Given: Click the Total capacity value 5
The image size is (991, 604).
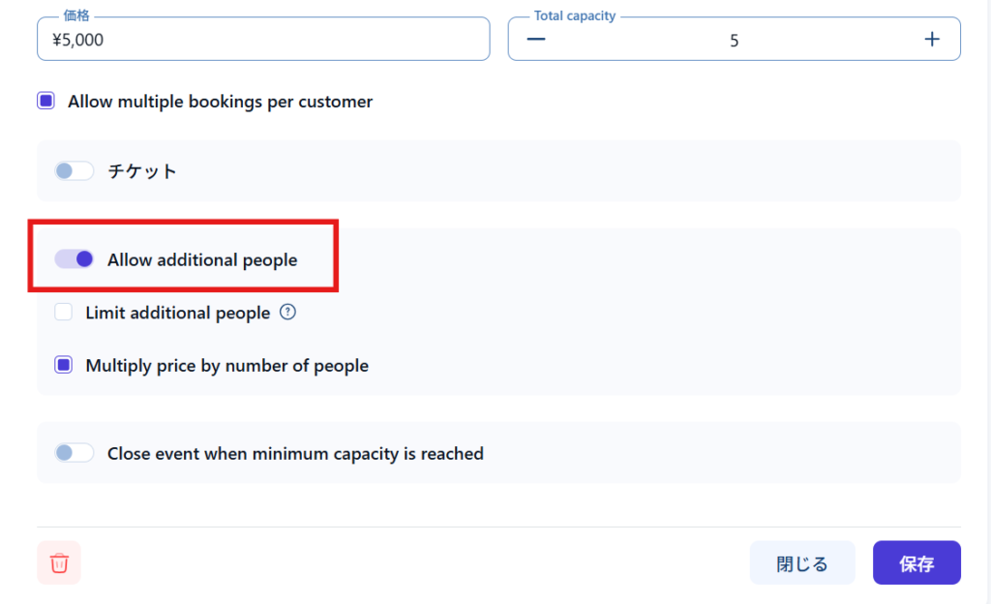Looking at the screenshot, I should (735, 40).
